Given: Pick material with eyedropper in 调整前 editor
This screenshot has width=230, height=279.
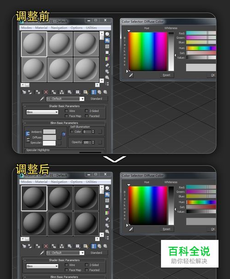Looking at the screenshot, I should point(42,98).
